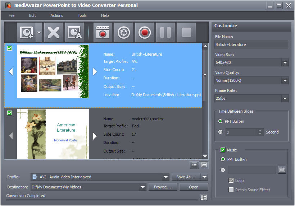Click the Remove (X) toolbar icon
The image size is (295, 206).
click(x=54, y=32)
